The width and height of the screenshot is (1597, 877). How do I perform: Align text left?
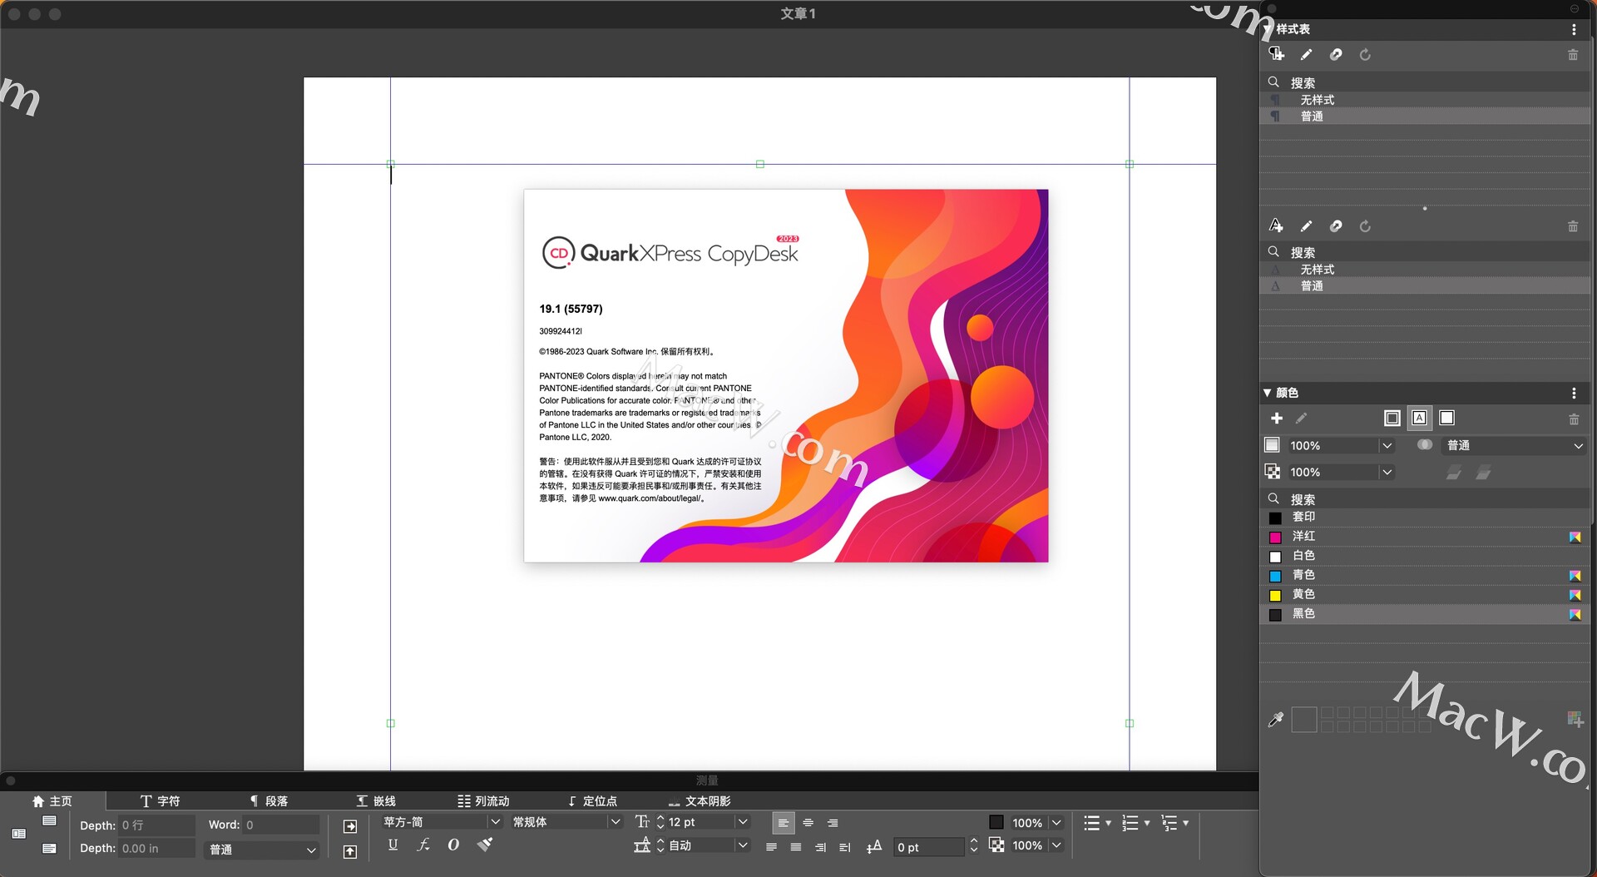784,823
